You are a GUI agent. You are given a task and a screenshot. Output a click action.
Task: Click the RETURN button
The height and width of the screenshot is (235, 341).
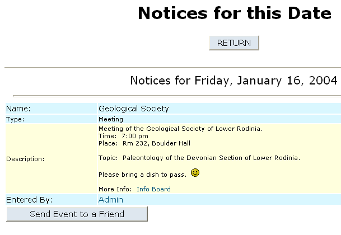[233, 43]
